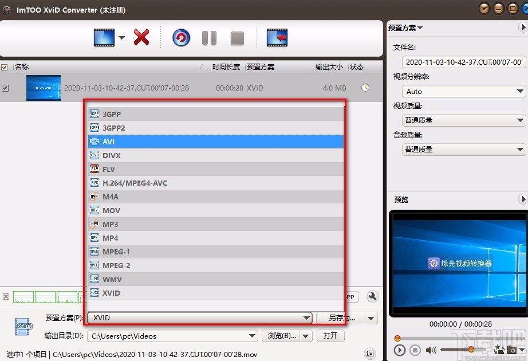Mute the preview speaker icon
This screenshot has height=361, width=528.
click(x=431, y=350)
